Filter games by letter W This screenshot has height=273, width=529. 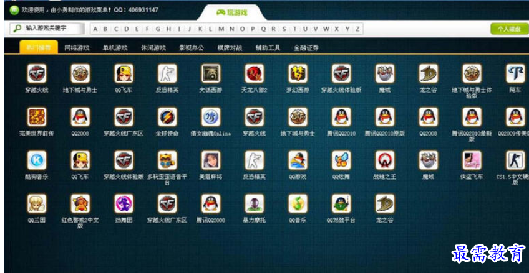(x=326, y=29)
